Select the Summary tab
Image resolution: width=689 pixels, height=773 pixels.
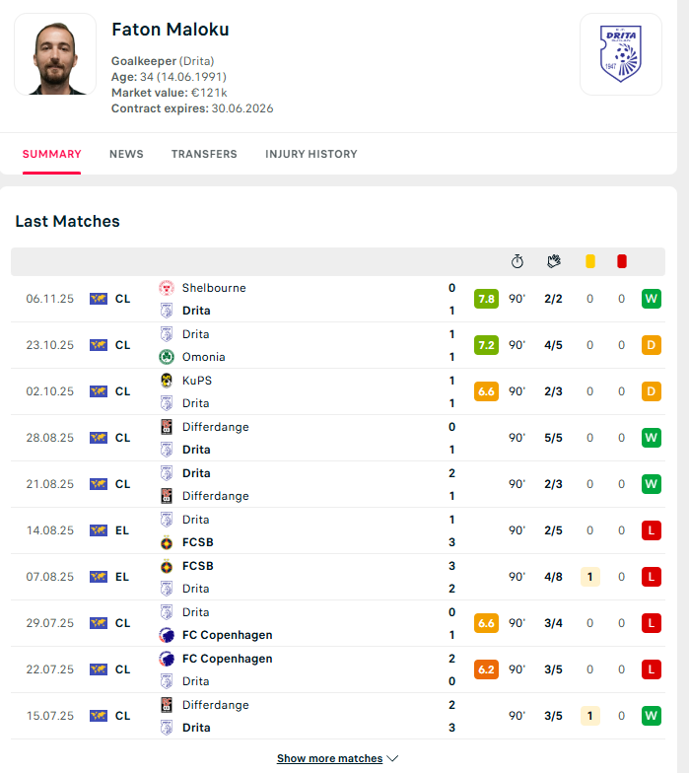(x=51, y=154)
